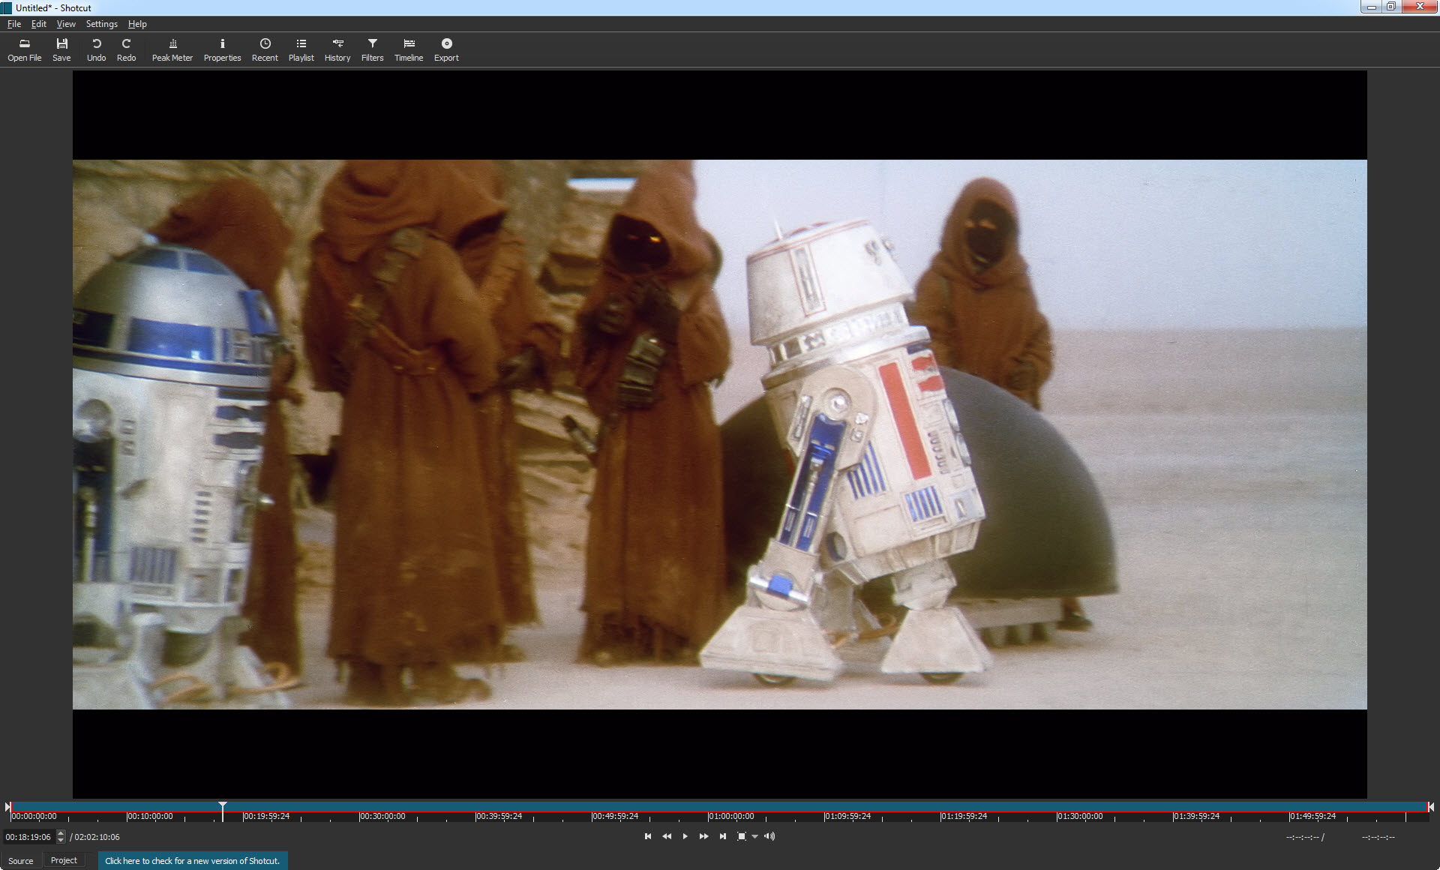Click the out-point trim handle at scrubber end
This screenshot has height=870, width=1440.
[1431, 807]
